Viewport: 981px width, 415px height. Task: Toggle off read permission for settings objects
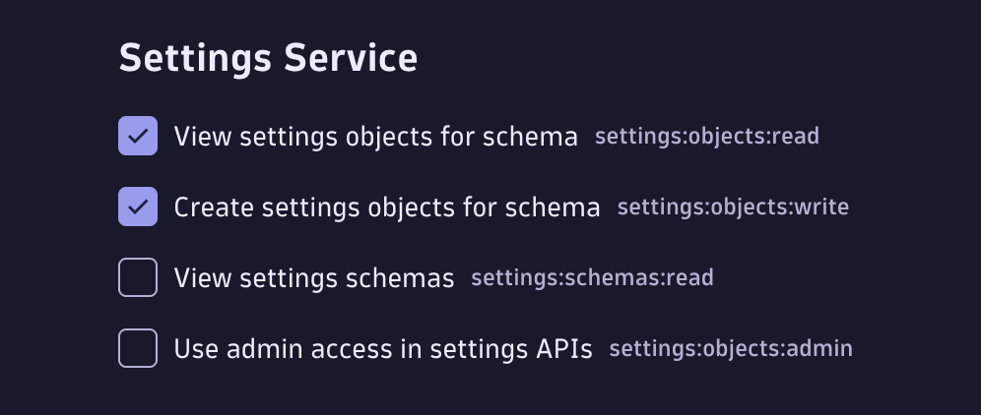138,136
